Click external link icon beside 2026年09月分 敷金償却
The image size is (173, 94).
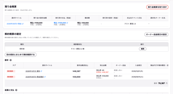tap(45, 77)
